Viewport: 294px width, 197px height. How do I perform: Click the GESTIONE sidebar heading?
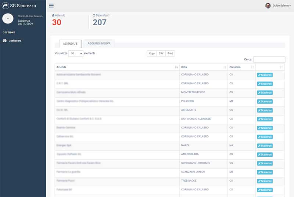pyautogui.click(x=9, y=33)
